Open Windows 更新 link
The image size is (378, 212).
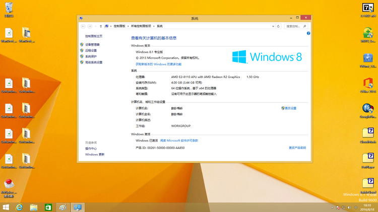pos(95,155)
